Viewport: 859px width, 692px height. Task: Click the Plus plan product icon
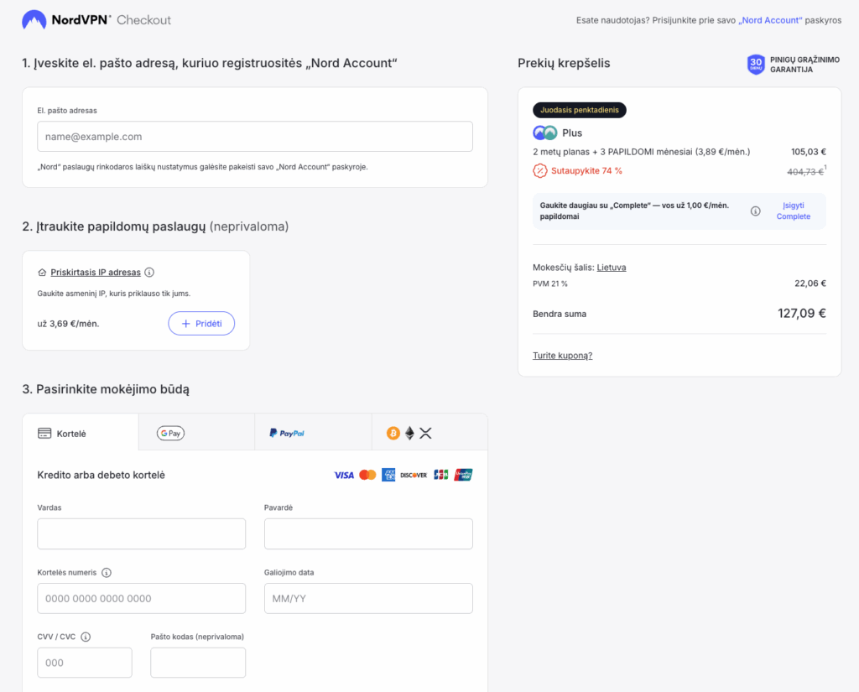click(x=544, y=133)
